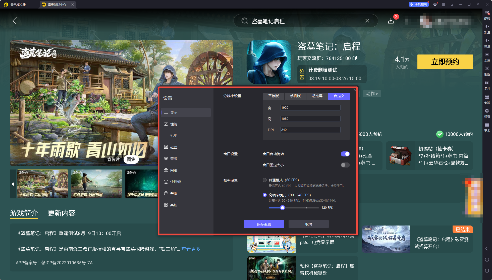This screenshot has width=492, height=280.
Task: Enable 窗口固定大小 switch
Action: (345, 165)
